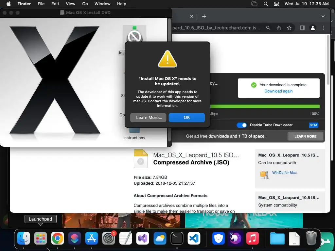Screen dimensions: 335x251
Task: Open Music app in the dock
Action: pyautogui.click(x=252, y=238)
